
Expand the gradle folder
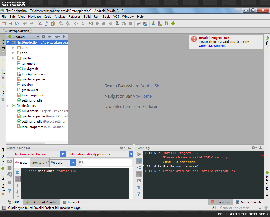point(13,58)
